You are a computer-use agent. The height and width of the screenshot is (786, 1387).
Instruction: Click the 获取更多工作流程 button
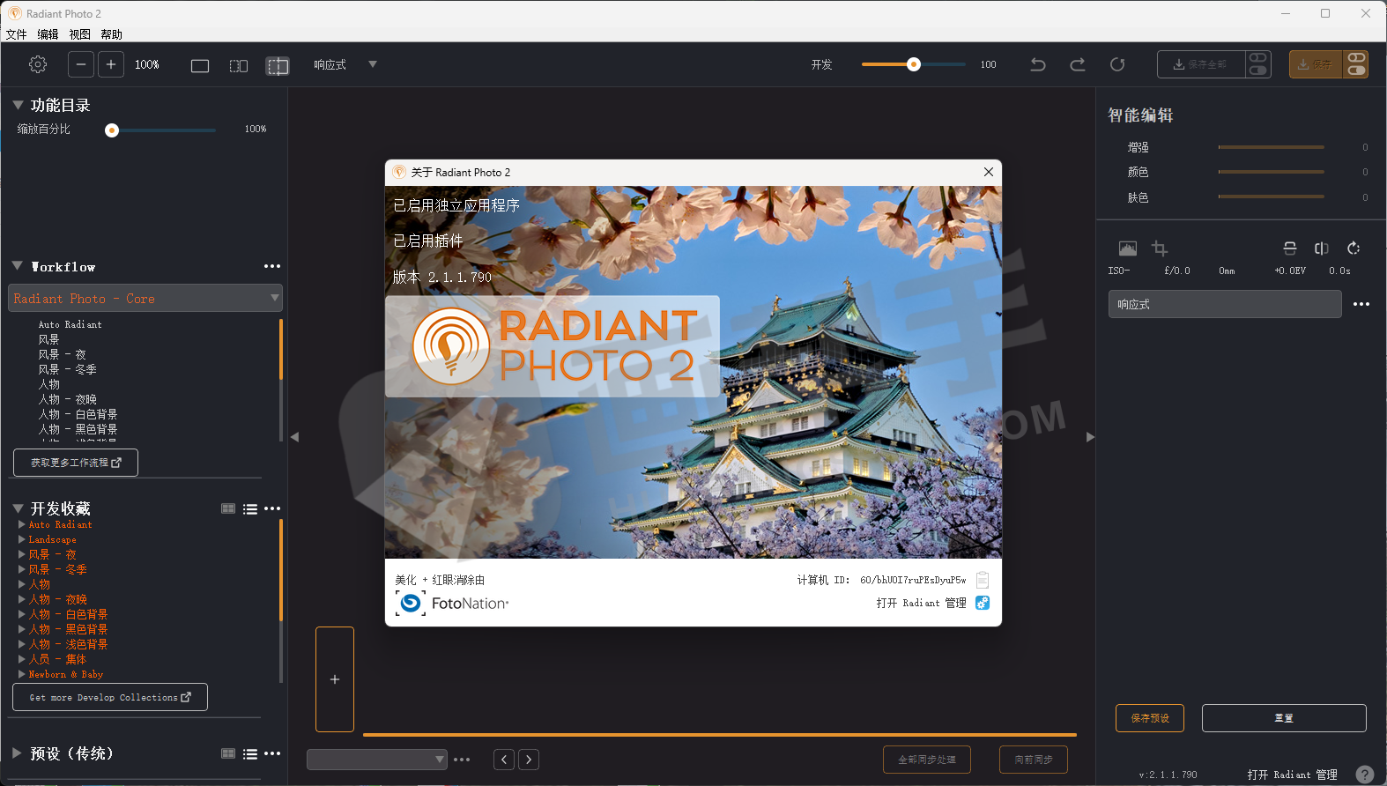click(76, 463)
